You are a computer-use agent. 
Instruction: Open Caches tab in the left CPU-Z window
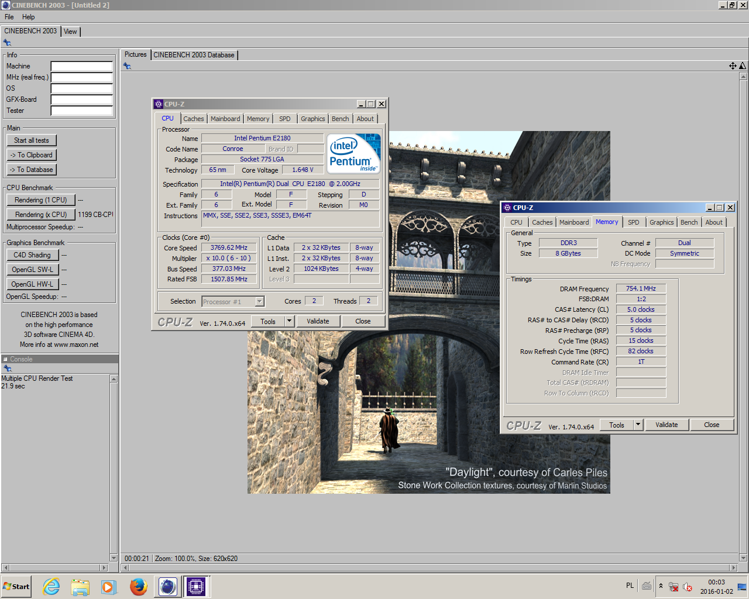(194, 119)
